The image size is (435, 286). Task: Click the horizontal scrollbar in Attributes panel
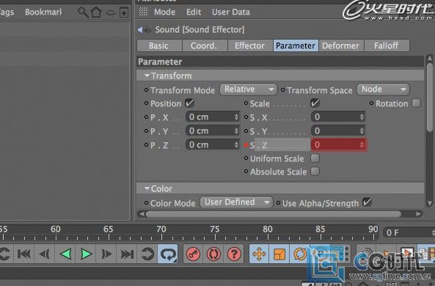tap(274, 214)
